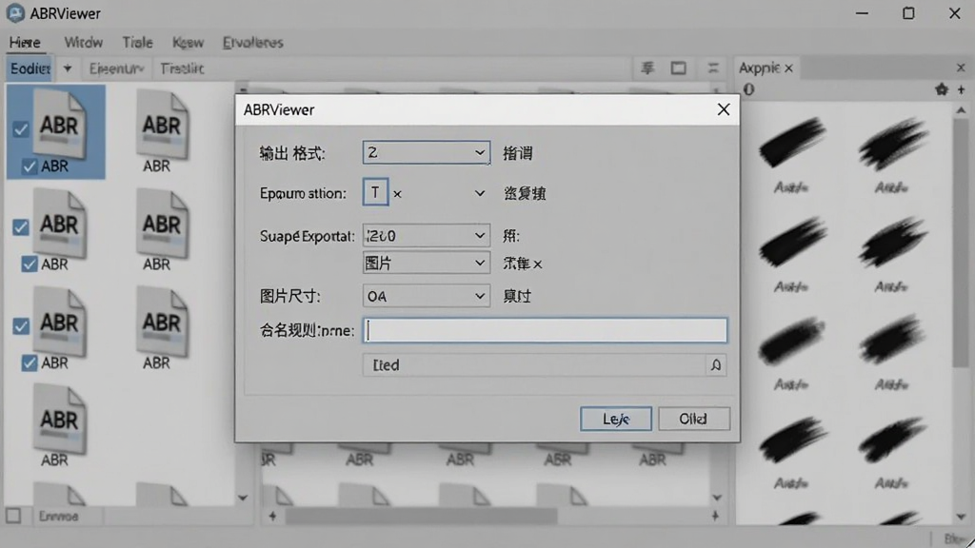Click right arrow of the horizontal scrollbar
The image size is (975, 548).
715,516
